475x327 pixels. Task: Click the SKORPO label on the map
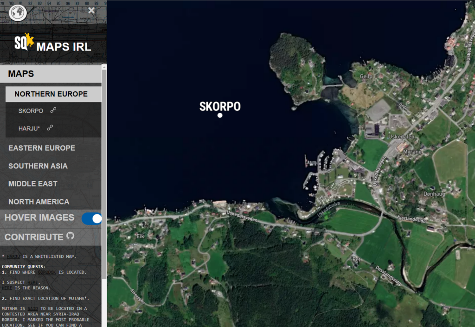(x=220, y=106)
